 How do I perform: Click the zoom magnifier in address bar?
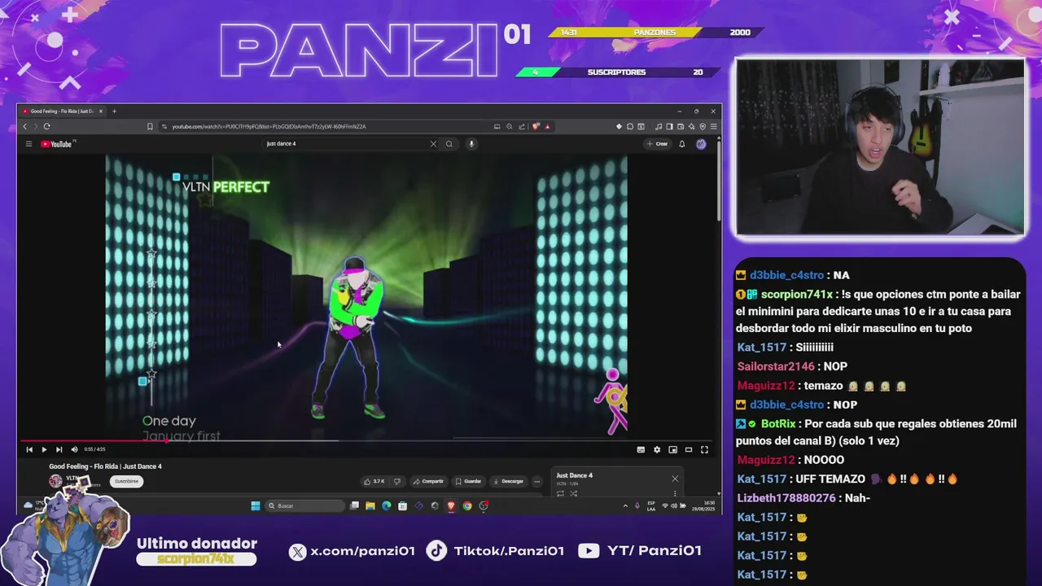coord(510,126)
